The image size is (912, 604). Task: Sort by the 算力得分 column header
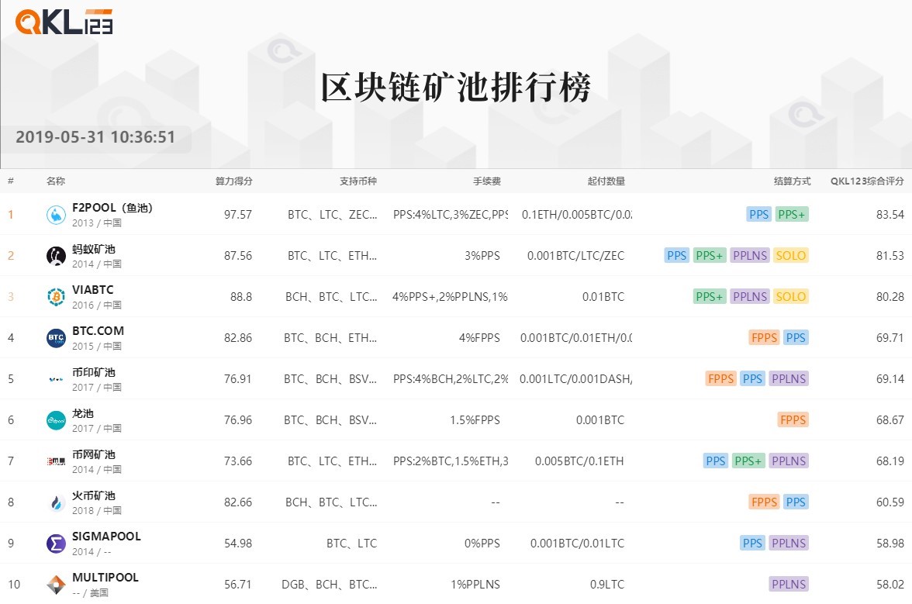tap(234, 181)
